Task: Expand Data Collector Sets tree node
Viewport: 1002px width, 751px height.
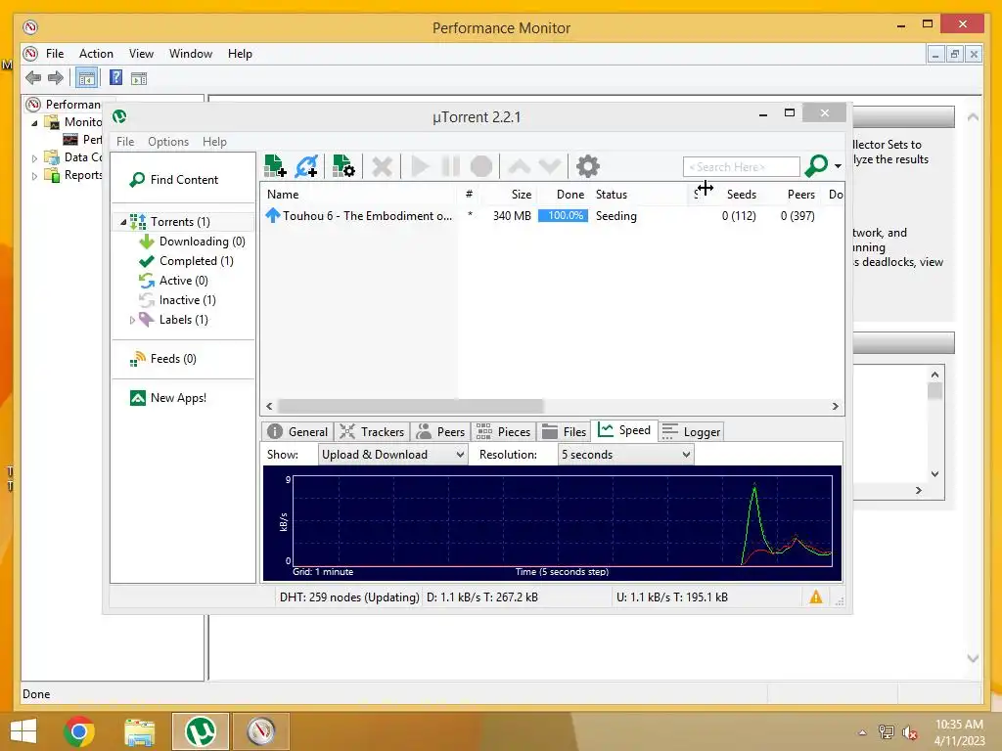Action: pos(34,157)
